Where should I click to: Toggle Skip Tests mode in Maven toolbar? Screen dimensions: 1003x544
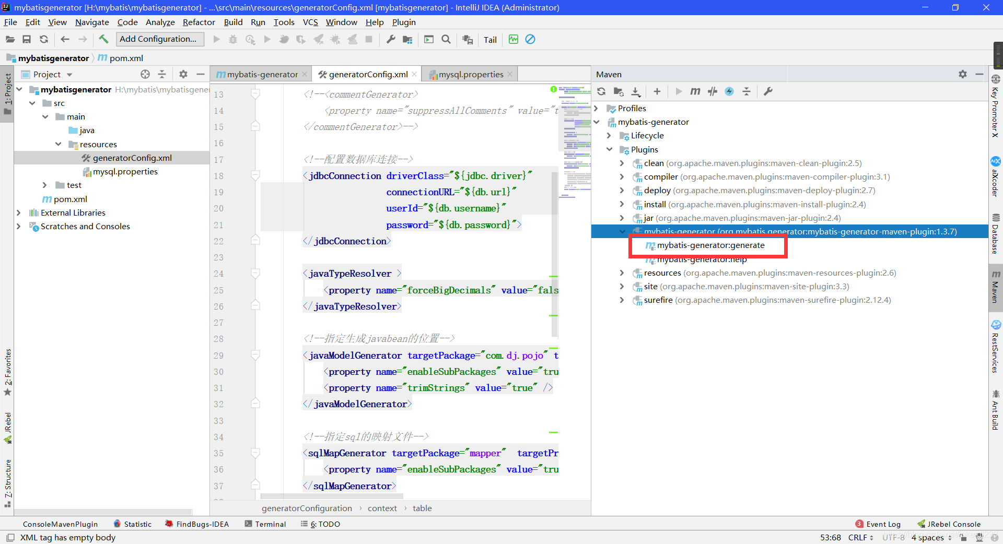[729, 91]
